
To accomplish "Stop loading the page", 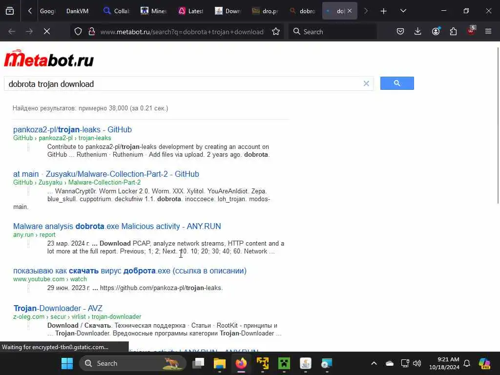I will tap(47, 32).
